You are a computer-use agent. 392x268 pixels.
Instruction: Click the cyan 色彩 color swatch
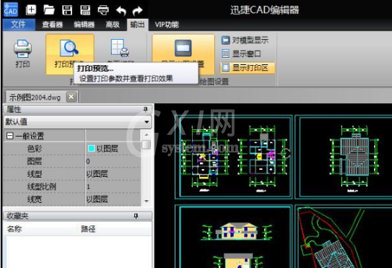(x=91, y=148)
